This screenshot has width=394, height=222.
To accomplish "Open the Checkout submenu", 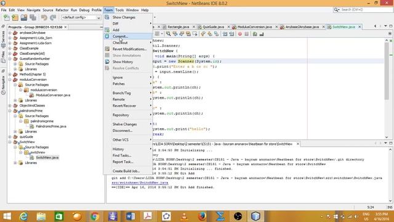I will coord(128,43).
